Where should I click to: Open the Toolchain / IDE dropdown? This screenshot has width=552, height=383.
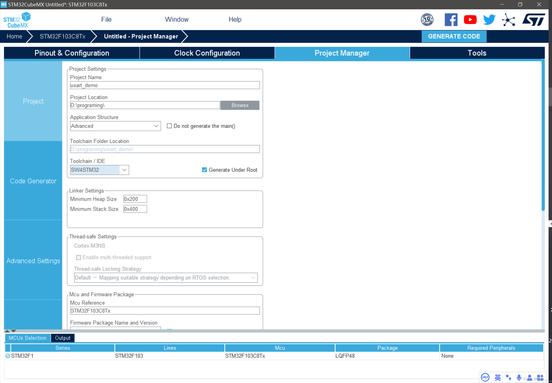pos(99,170)
